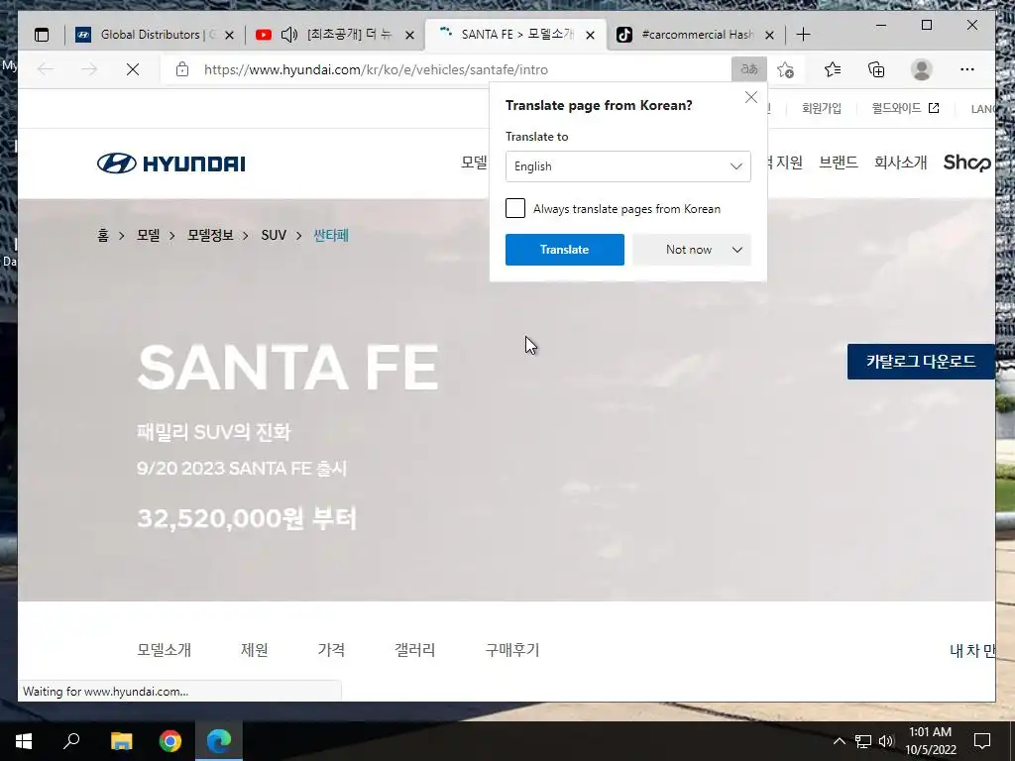
Task: Show hidden system tray icons
Action: tap(839, 741)
